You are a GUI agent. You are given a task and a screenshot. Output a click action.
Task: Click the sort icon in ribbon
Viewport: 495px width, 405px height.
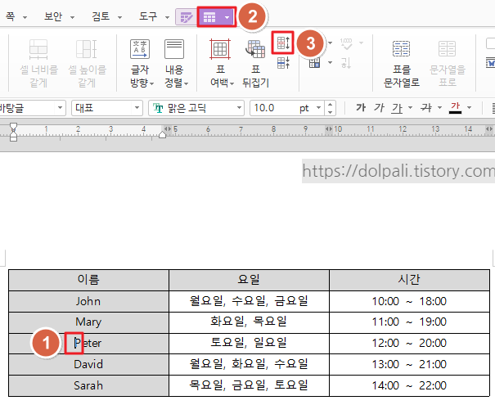point(346,62)
